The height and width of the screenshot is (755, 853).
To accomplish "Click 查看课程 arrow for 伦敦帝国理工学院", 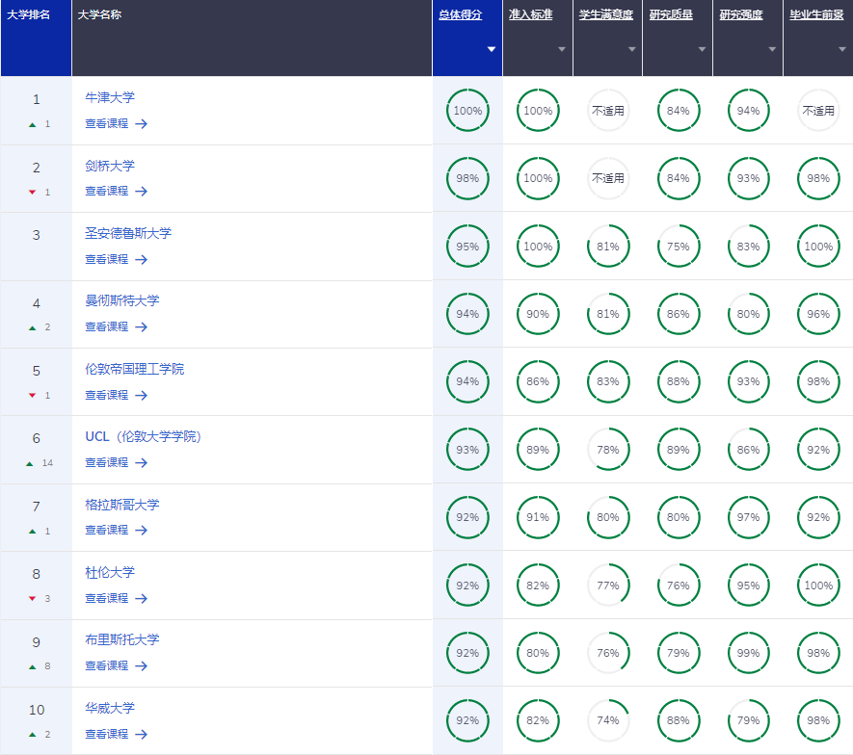I will (x=142, y=396).
